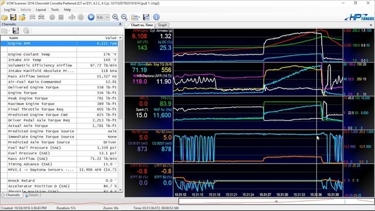375x211 pixels.
Task: Click the channel list scrollbar up arrow
Action: pyautogui.click(x=120, y=38)
